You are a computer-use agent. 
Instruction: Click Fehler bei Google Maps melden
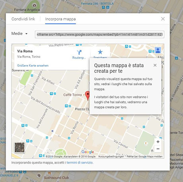[144, 157]
